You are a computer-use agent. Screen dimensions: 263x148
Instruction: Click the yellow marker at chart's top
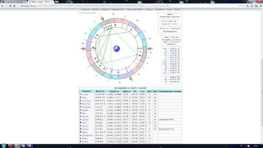[x=103, y=19]
